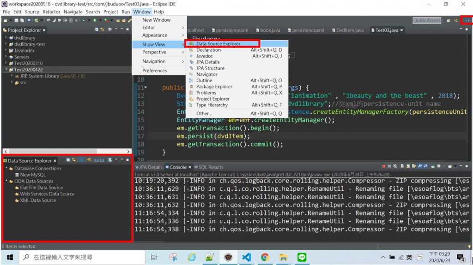Click New Connection Profile icon in Data Source Explorer
473x265 pixels.
(89, 160)
